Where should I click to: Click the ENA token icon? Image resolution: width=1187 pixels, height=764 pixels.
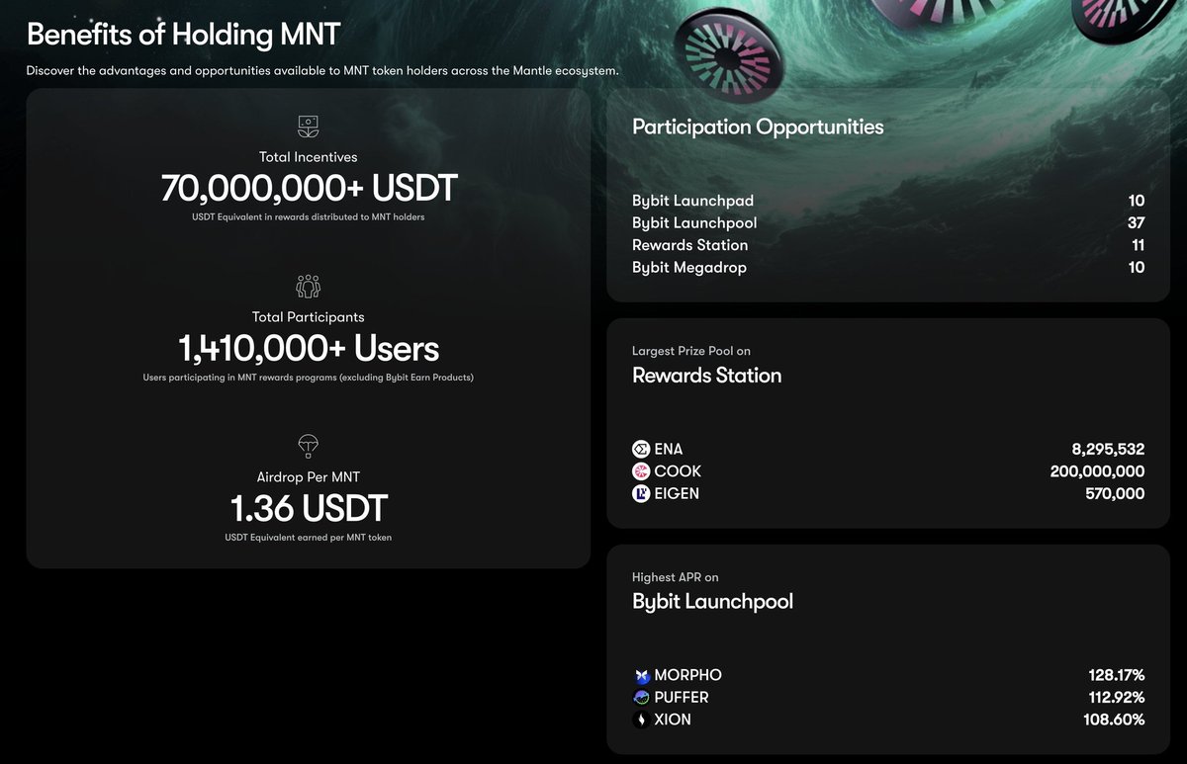coord(641,450)
